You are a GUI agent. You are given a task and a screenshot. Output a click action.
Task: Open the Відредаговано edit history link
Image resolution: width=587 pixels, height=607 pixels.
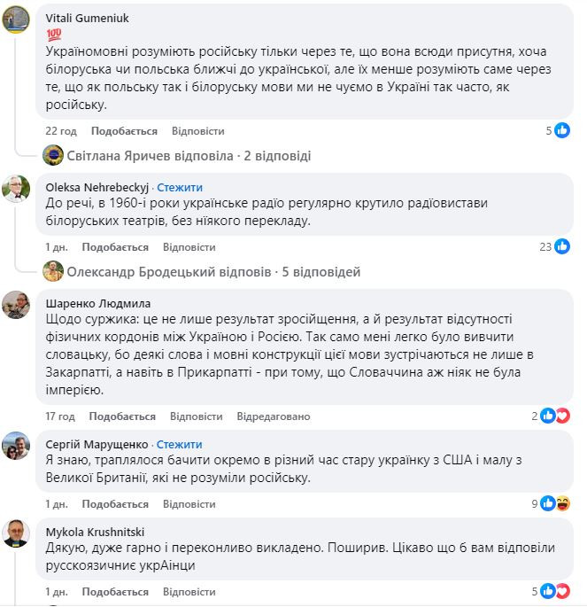coord(273,416)
